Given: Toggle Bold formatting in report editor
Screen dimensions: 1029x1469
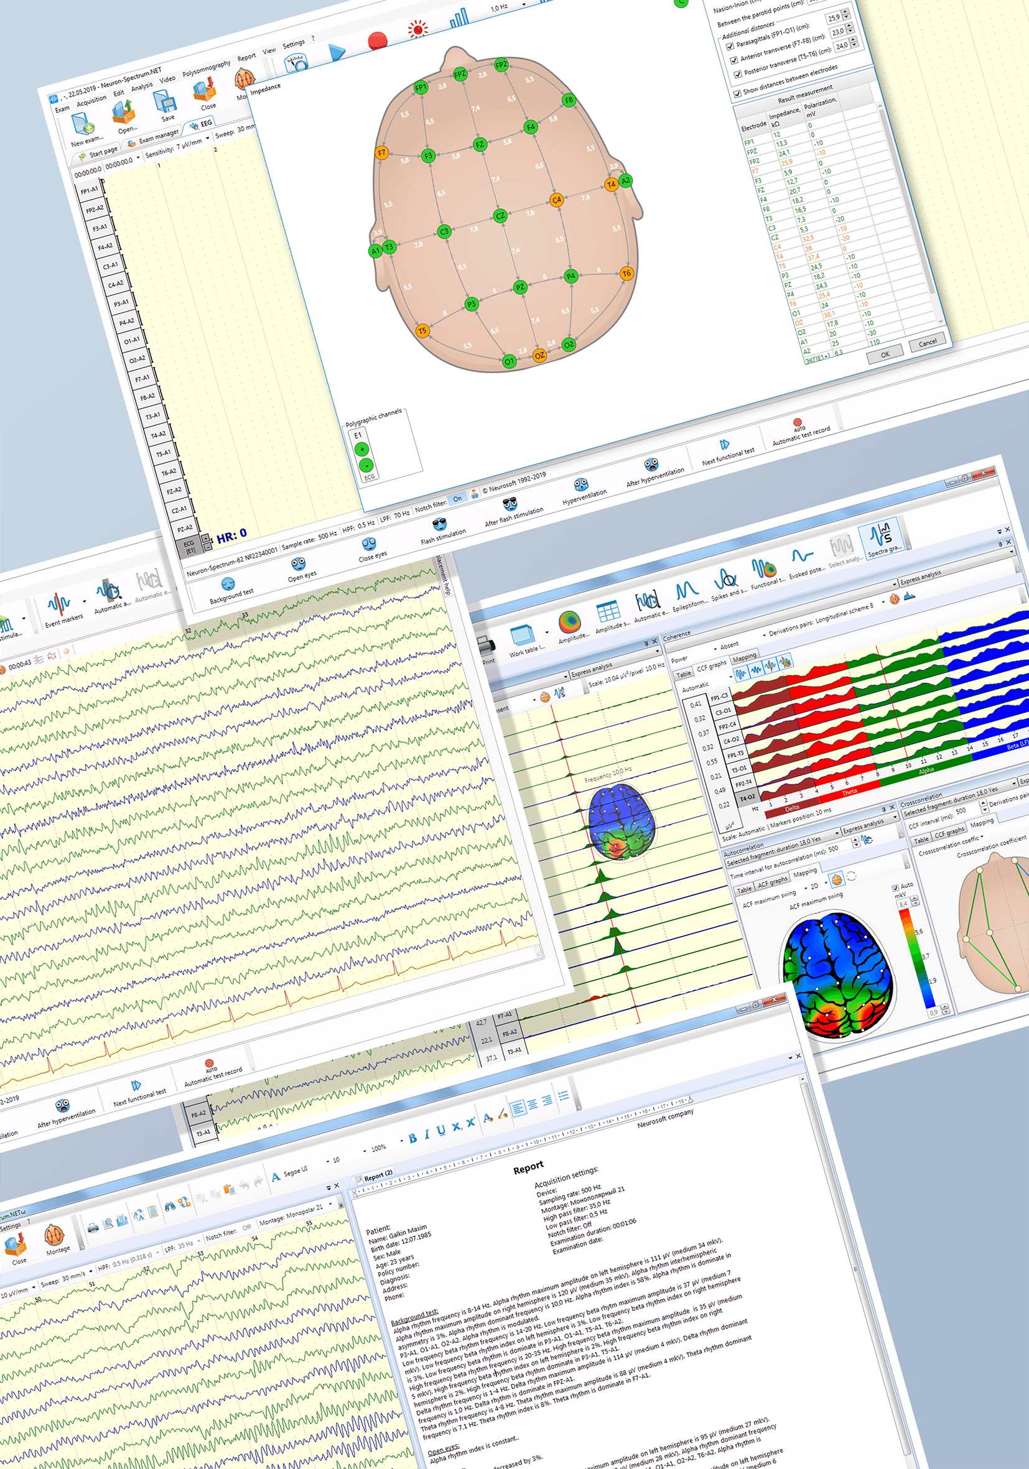Looking at the screenshot, I should [x=412, y=1138].
